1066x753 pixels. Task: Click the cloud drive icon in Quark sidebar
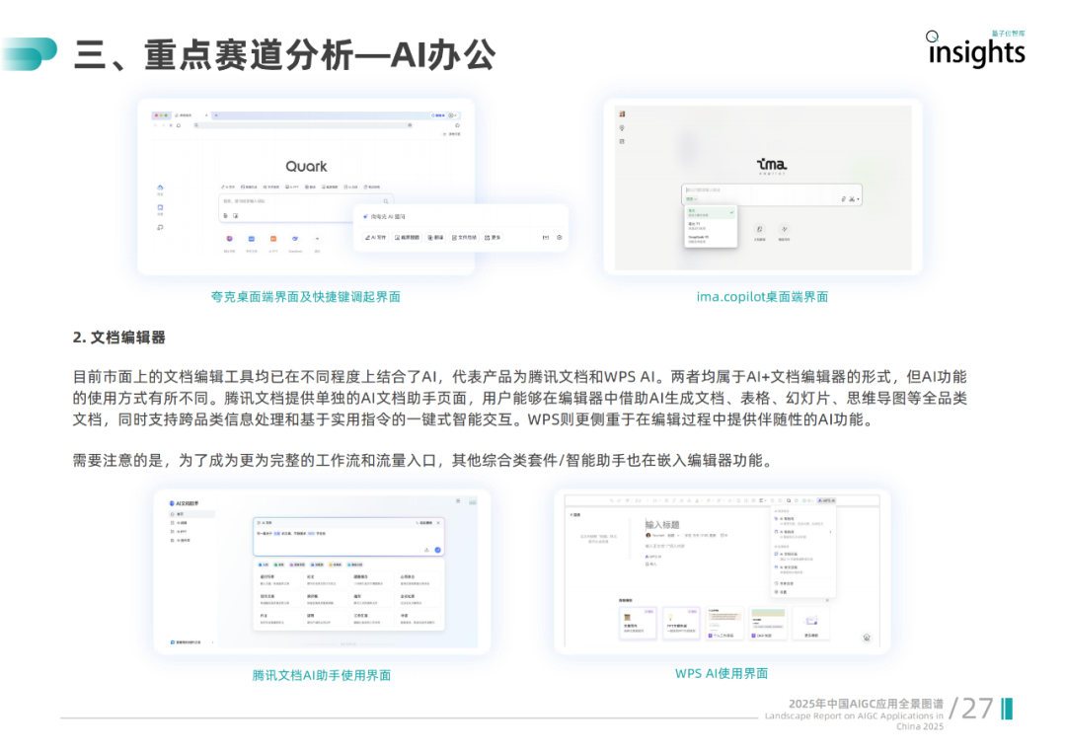tap(161, 188)
